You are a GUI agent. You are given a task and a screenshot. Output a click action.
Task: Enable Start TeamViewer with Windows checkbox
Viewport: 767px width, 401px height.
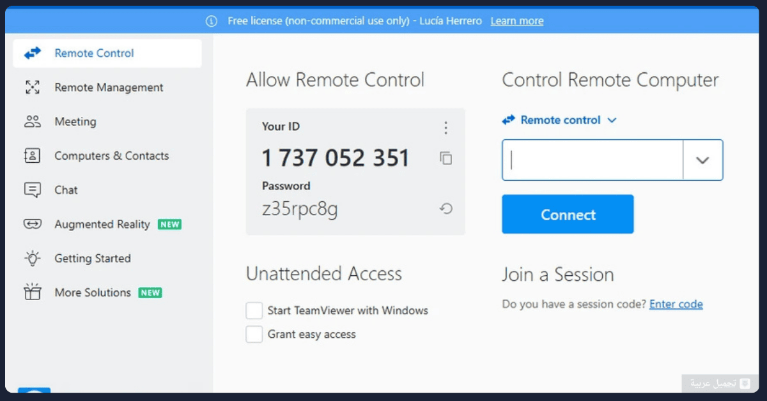point(254,311)
